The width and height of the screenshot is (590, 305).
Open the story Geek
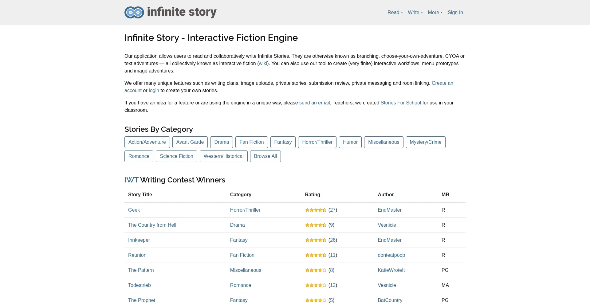pyautogui.click(x=134, y=210)
